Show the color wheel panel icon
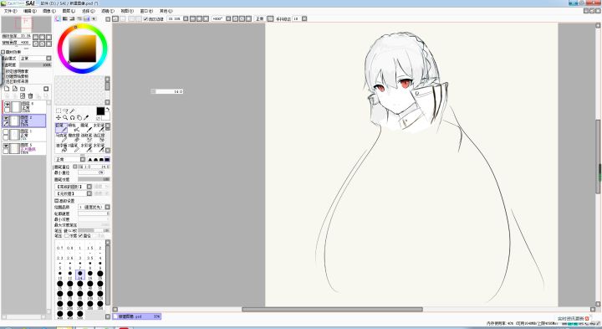 tap(58, 18)
